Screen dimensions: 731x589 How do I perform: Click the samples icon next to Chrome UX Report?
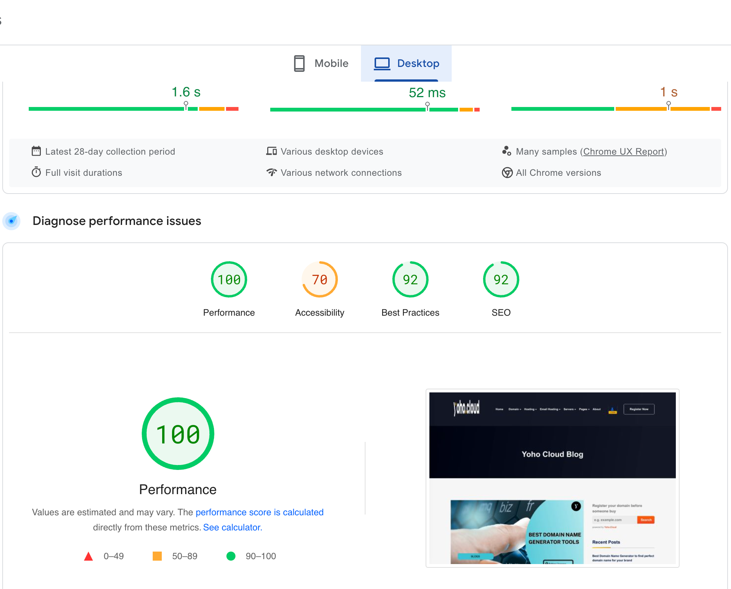click(506, 151)
